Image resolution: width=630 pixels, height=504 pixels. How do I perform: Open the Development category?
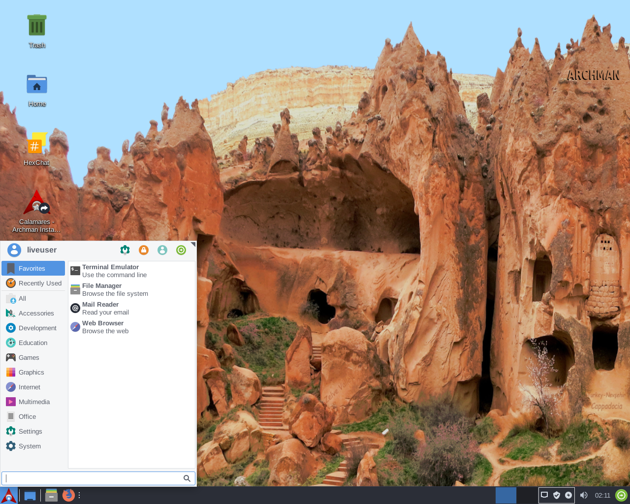coord(33,328)
